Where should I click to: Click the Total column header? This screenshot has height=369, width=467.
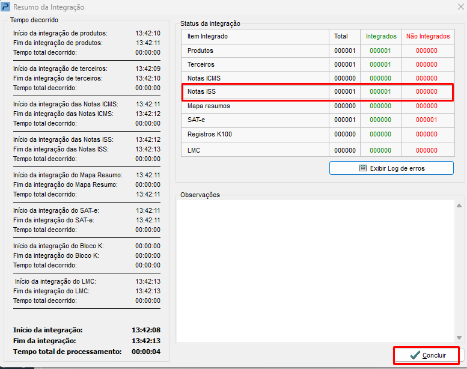click(341, 36)
